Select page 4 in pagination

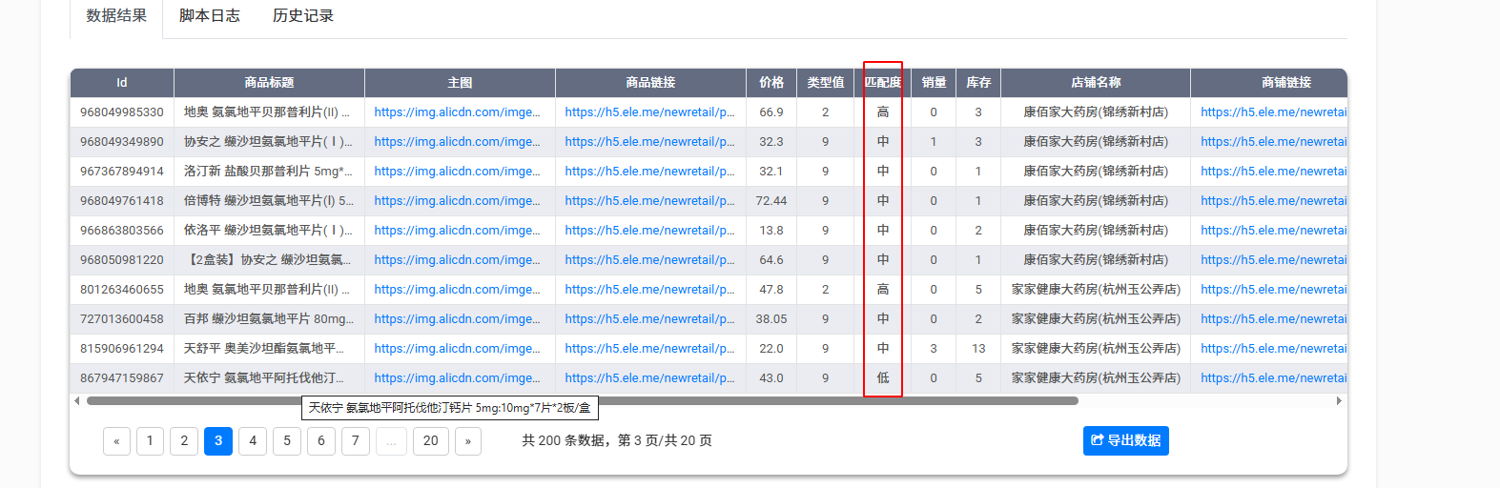253,440
